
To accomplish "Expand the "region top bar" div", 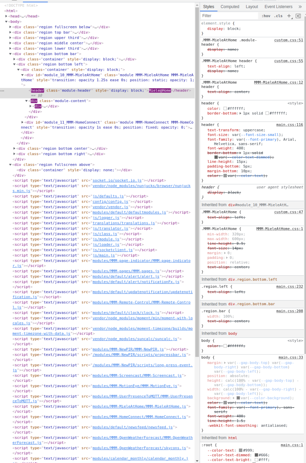I will click(10, 32).
